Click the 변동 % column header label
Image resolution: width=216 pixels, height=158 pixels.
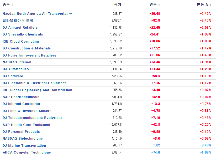203,5
